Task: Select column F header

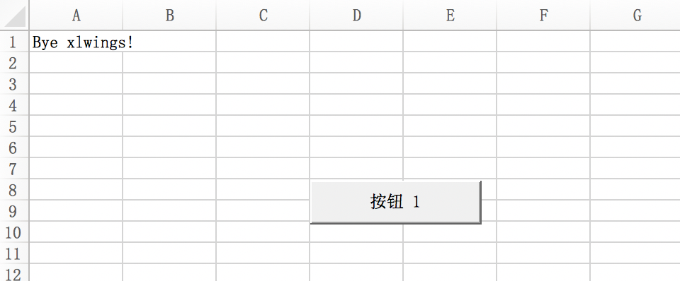Action: pyautogui.click(x=543, y=15)
